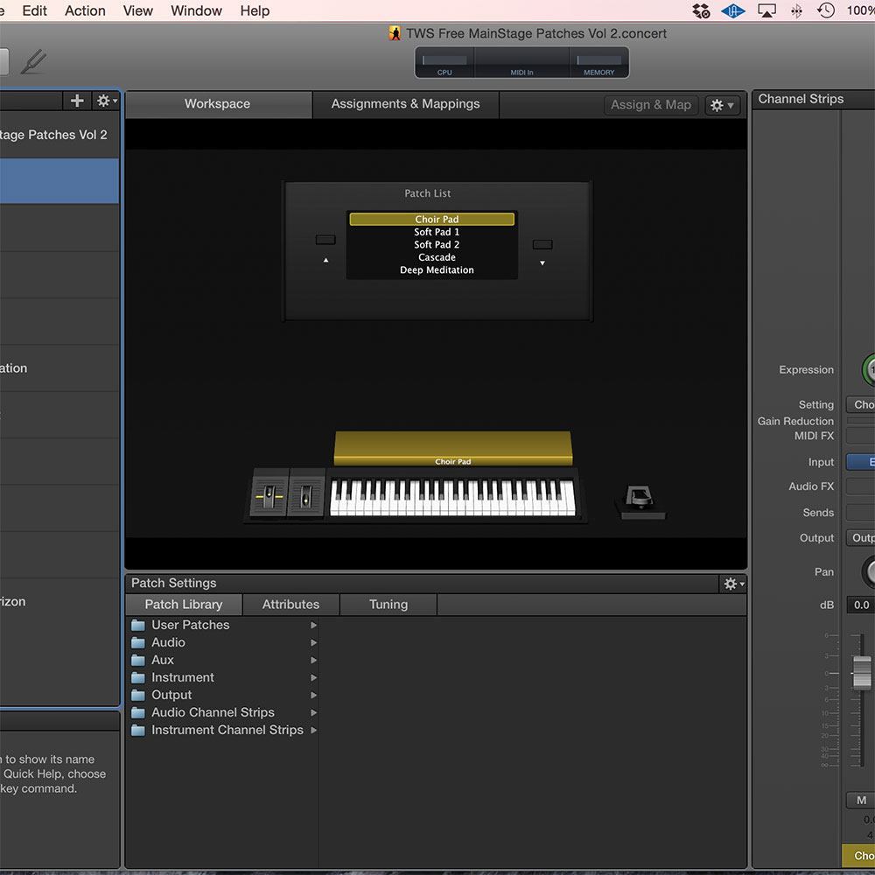Image resolution: width=875 pixels, height=875 pixels.
Task: Click the tuner fork icon
Action: (33, 61)
